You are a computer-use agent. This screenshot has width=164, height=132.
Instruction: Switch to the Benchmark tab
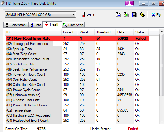click(16, 25)
